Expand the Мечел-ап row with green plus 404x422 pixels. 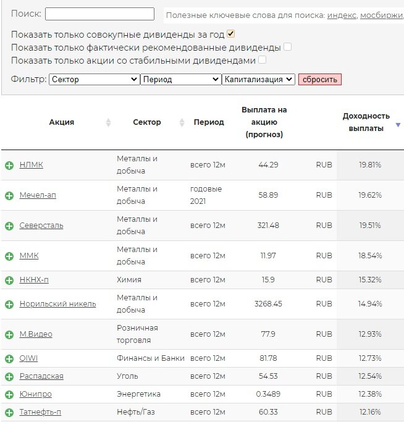(x=9, y=196)
